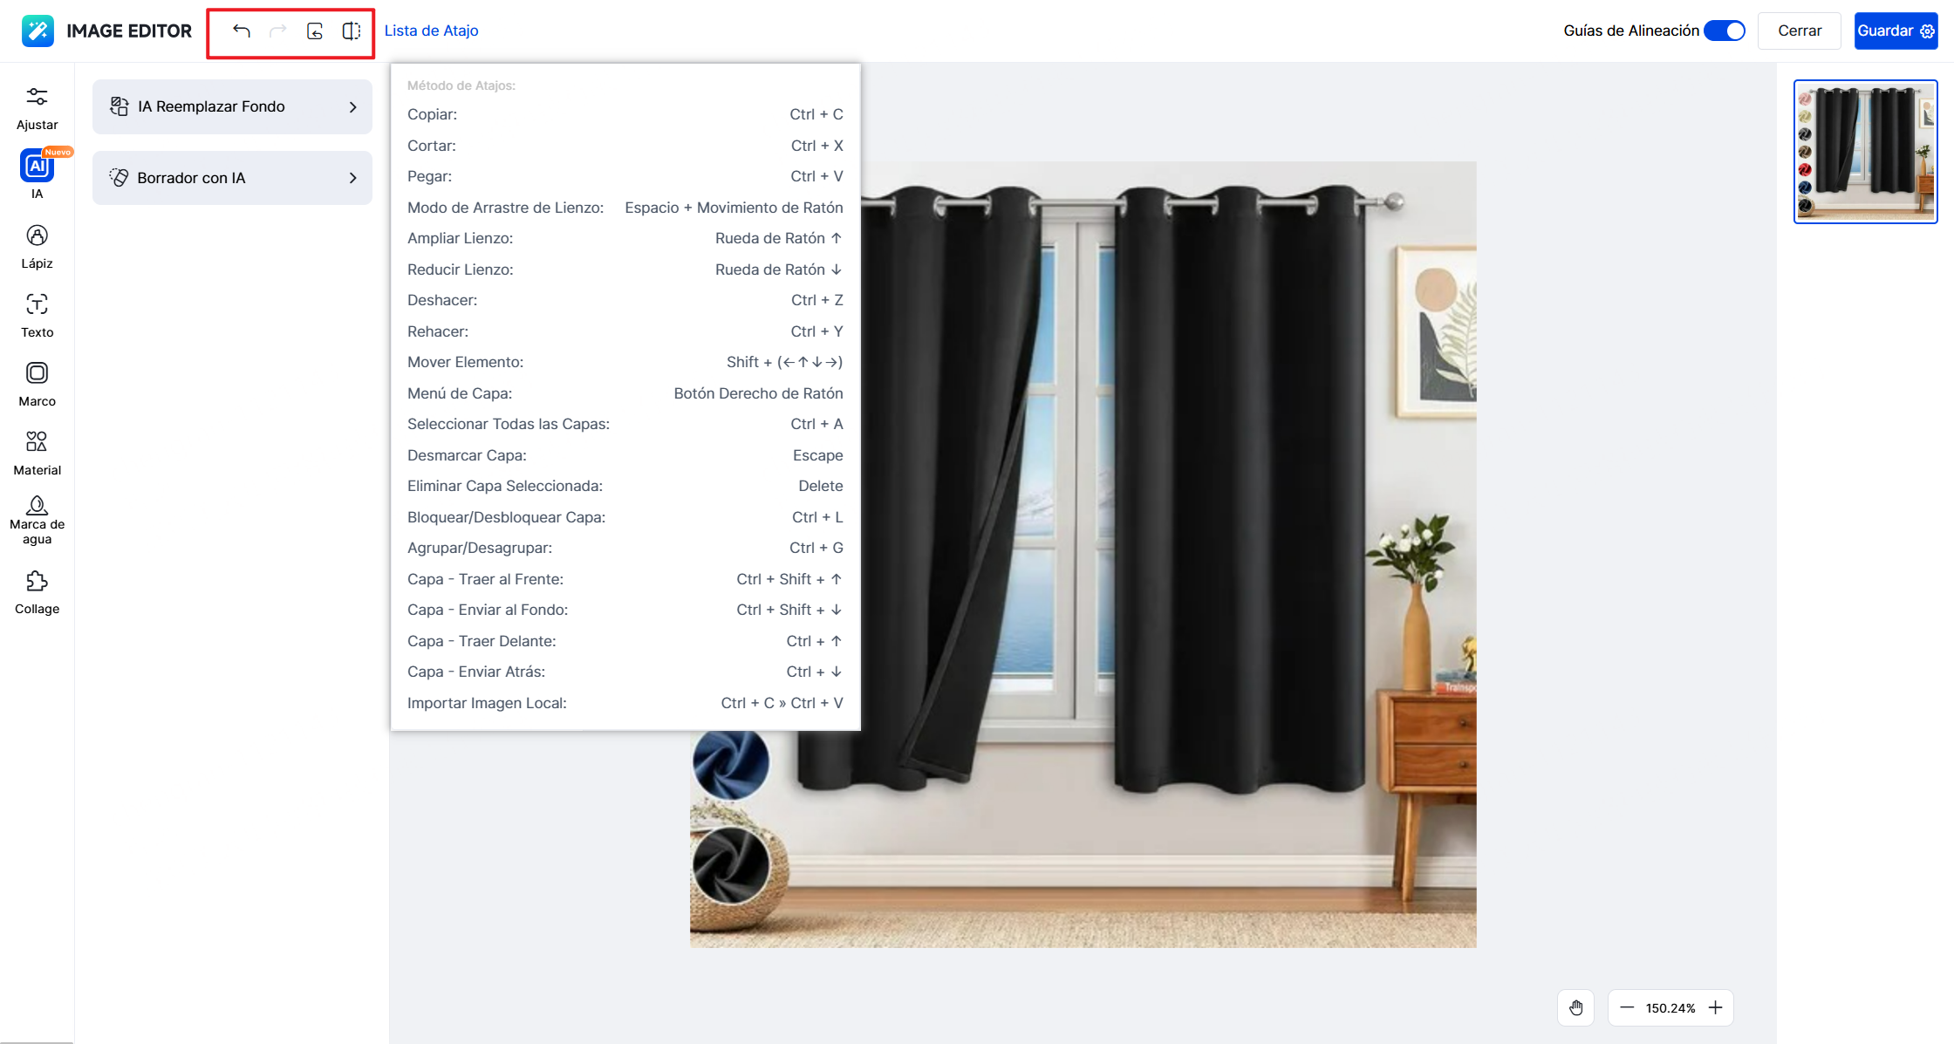Expand IA Reemplazar Fondo option
The height and width of the screenshot is (1044, 1954).
(x=232, y=106)
